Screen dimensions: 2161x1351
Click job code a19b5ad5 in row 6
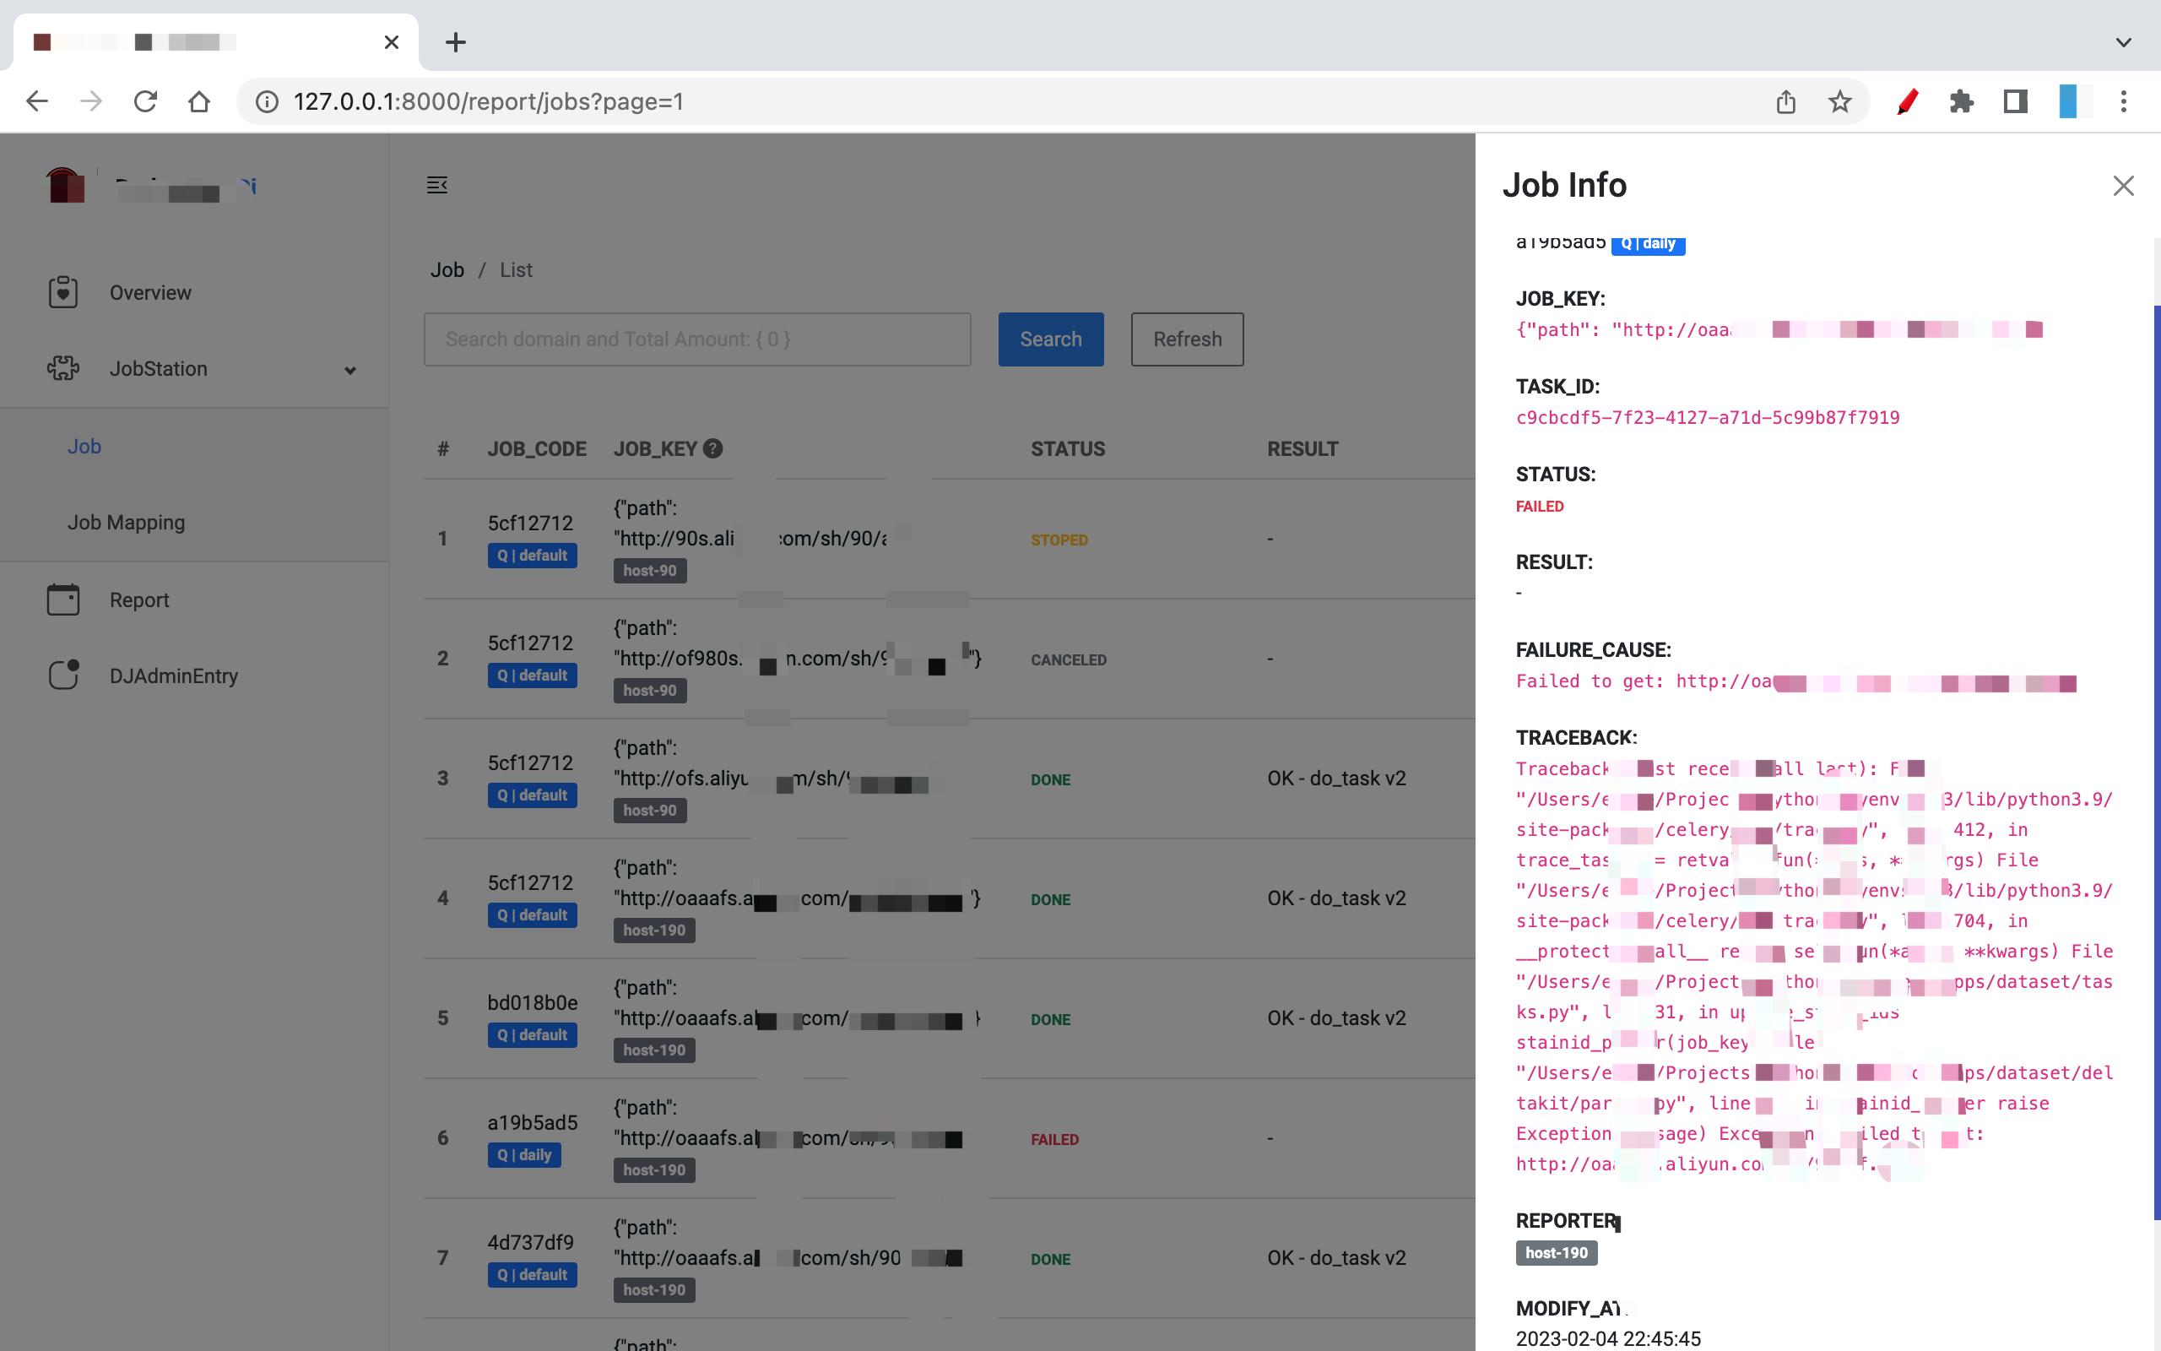pos(532,1122)
